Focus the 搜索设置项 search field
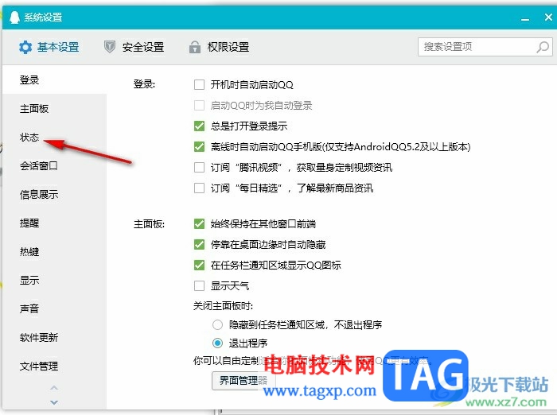This screenshot has width=557, height=415. [485, 47]
